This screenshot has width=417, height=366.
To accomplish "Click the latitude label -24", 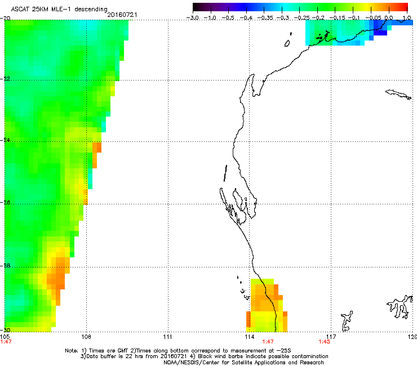I will coord(5,140).
